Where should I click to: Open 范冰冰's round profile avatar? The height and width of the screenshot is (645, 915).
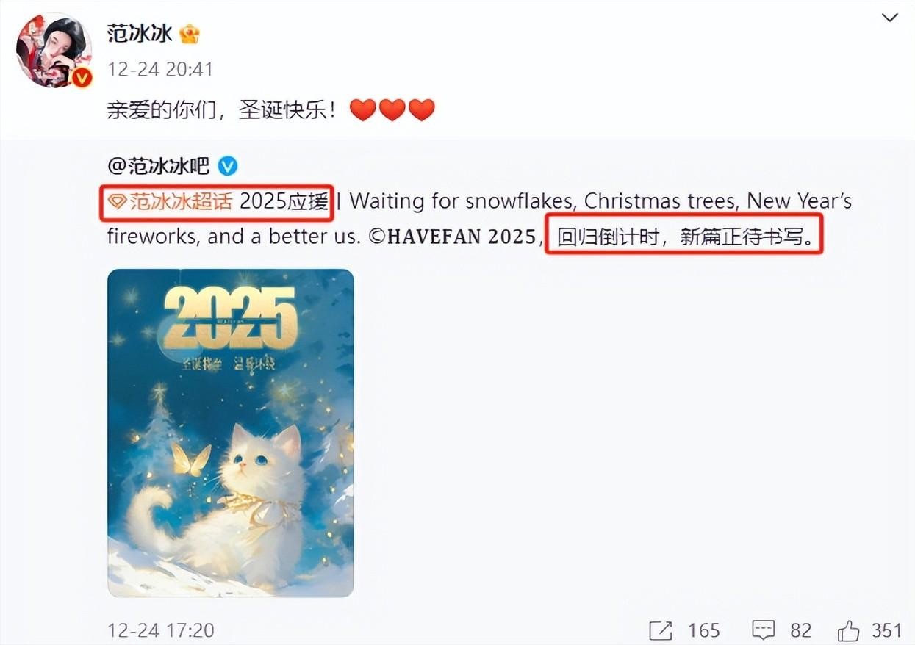[54, 51]
